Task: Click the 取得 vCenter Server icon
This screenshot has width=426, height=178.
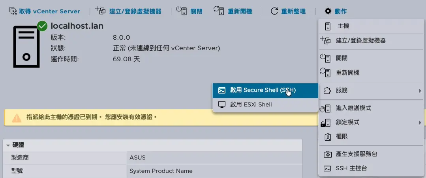Action: click(x=13, y=11)
